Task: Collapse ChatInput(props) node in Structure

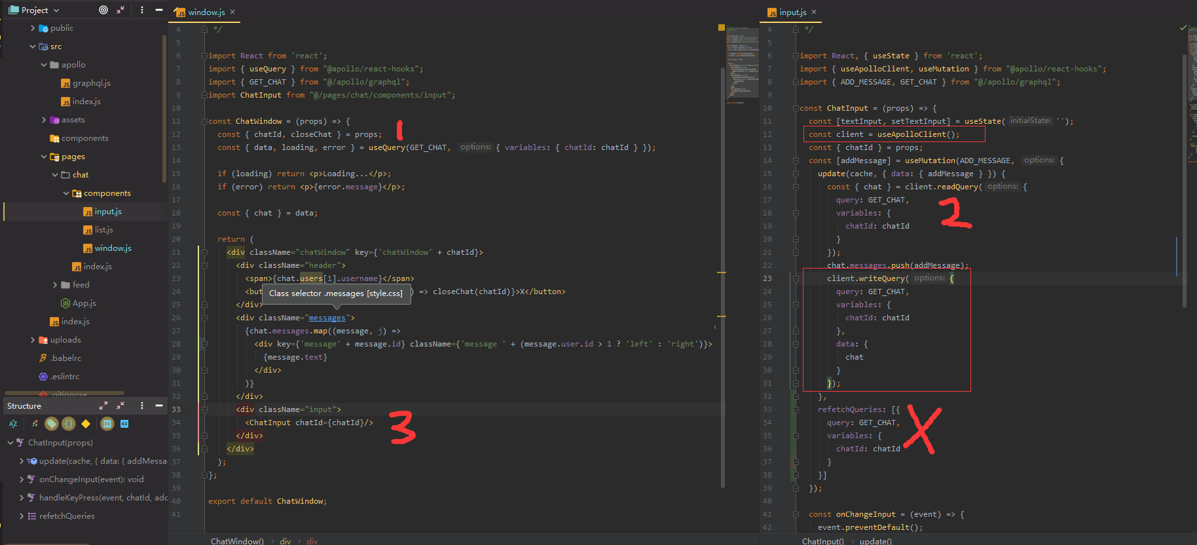Action: point(10,443)
